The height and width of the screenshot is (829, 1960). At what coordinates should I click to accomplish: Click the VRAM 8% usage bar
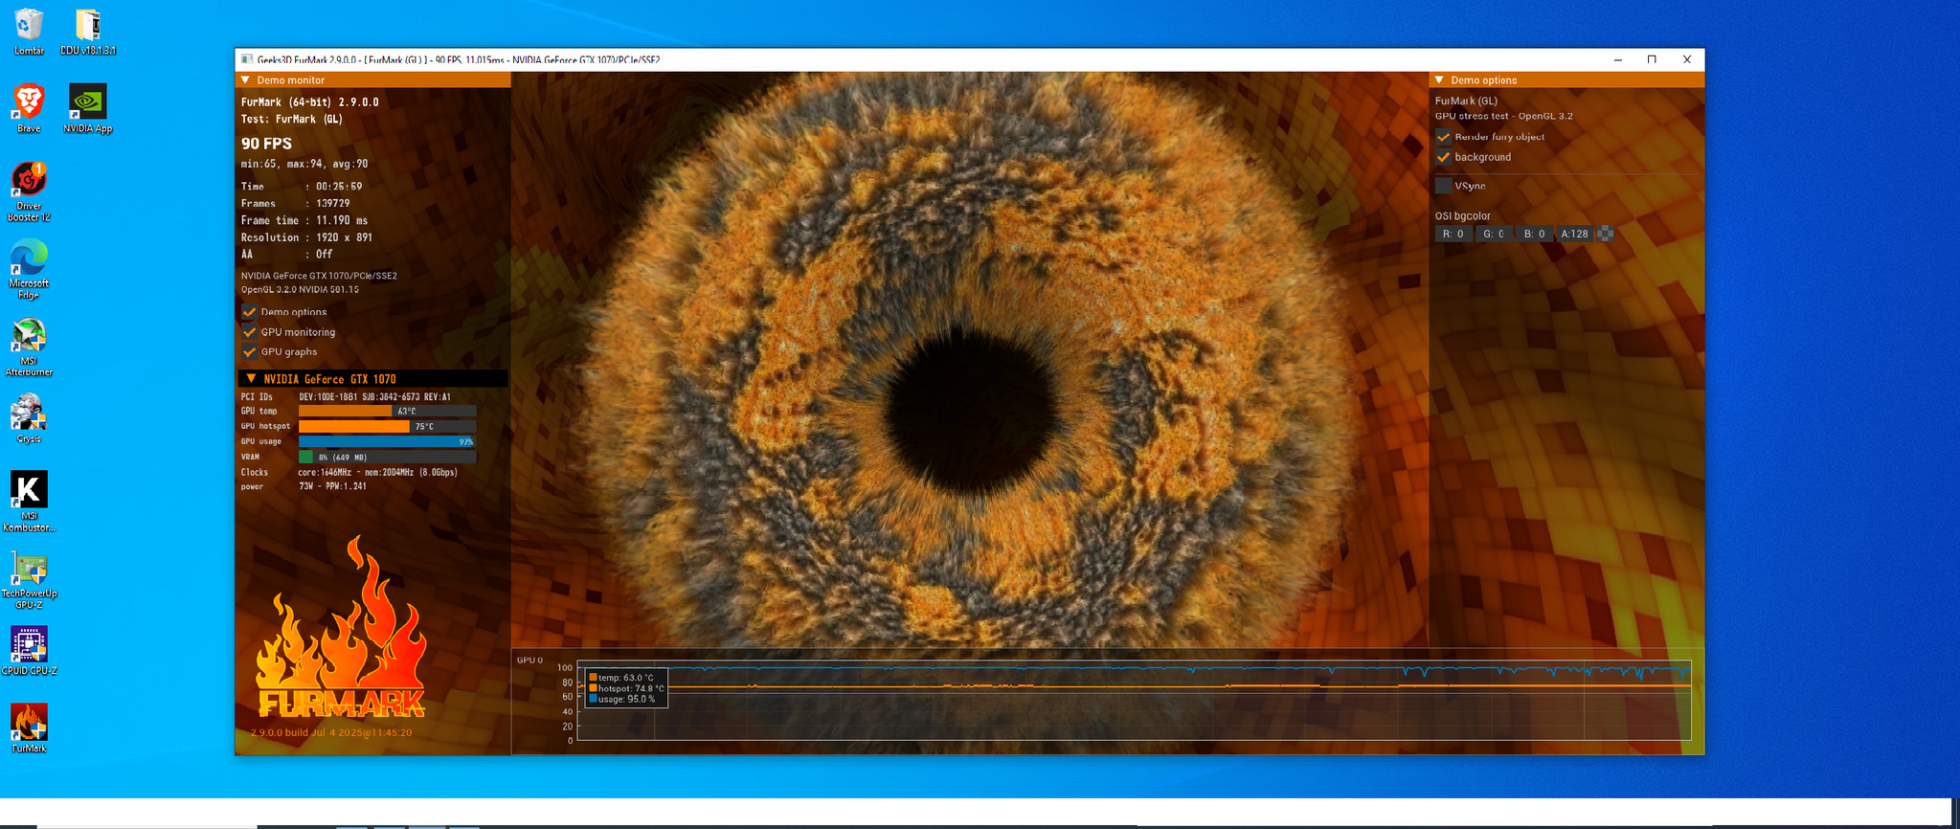[x=387, y=458]
